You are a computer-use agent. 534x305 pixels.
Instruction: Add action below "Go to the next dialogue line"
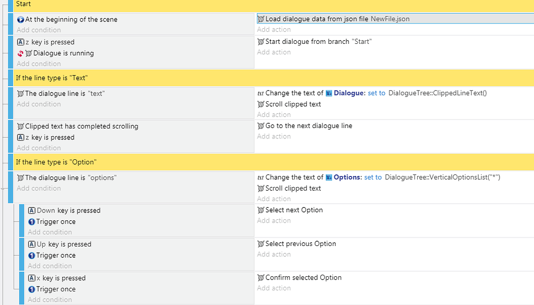(274, 136)
